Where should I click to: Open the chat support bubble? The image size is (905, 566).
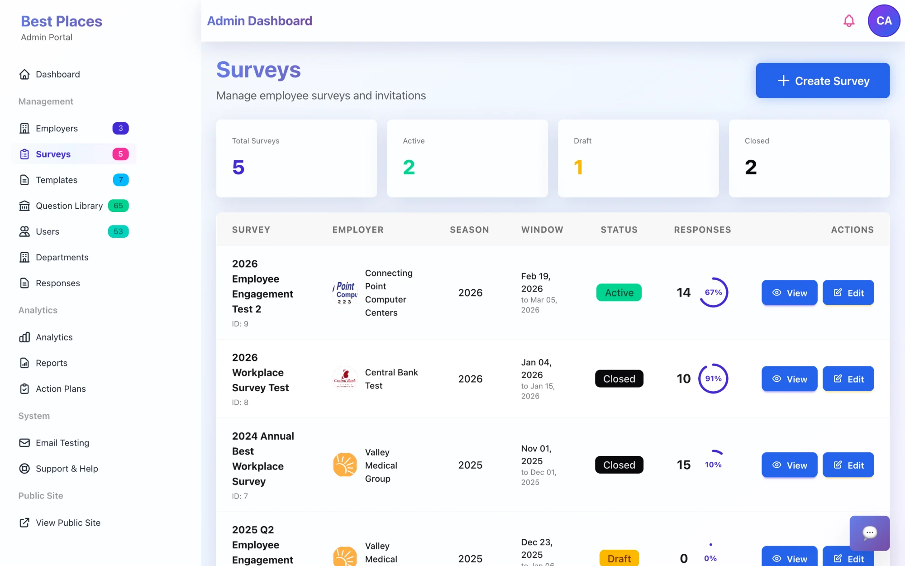(x=869, y=533)
